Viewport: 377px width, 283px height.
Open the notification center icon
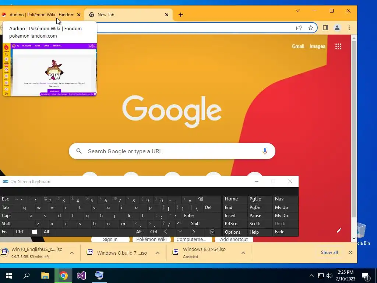pos(366,276)
